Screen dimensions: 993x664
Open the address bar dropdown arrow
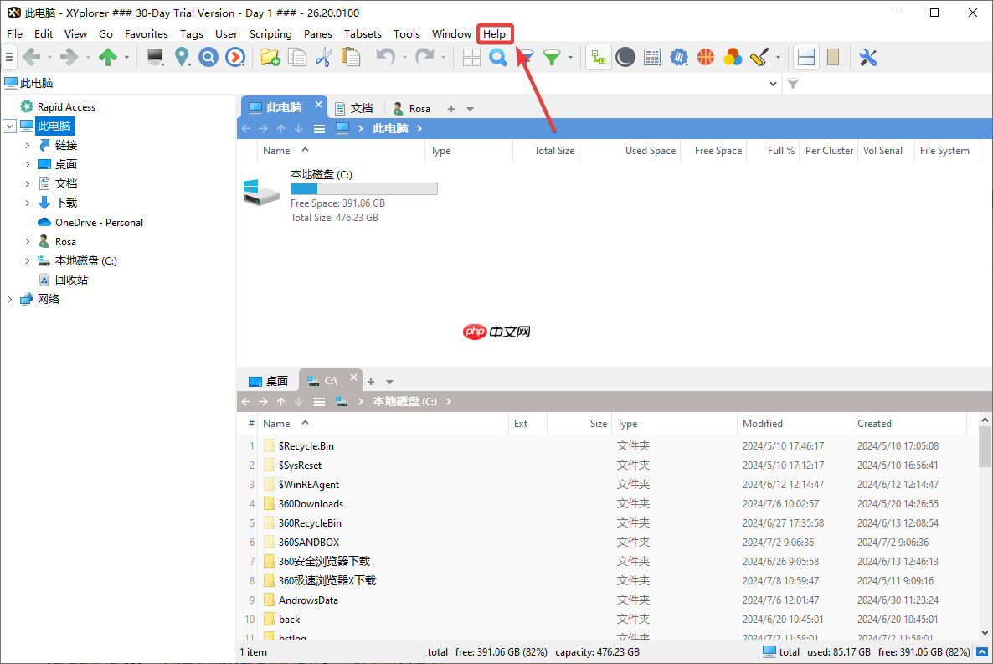(x=773, y=84)
